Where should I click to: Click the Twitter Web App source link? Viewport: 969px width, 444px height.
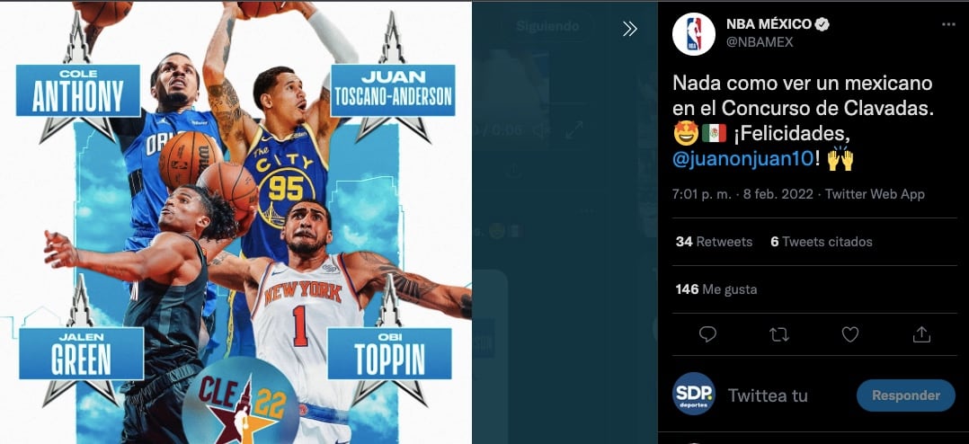coord(875,194)
